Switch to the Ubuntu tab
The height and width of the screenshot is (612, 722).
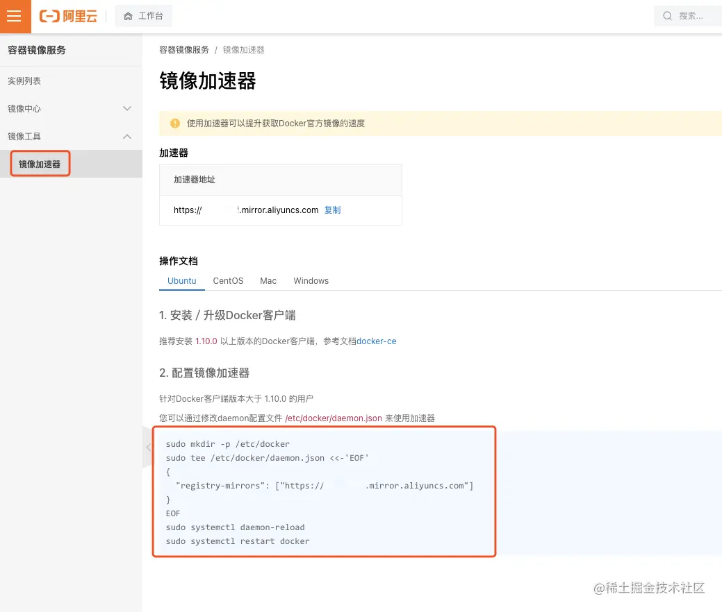click(x=182, y=281)
